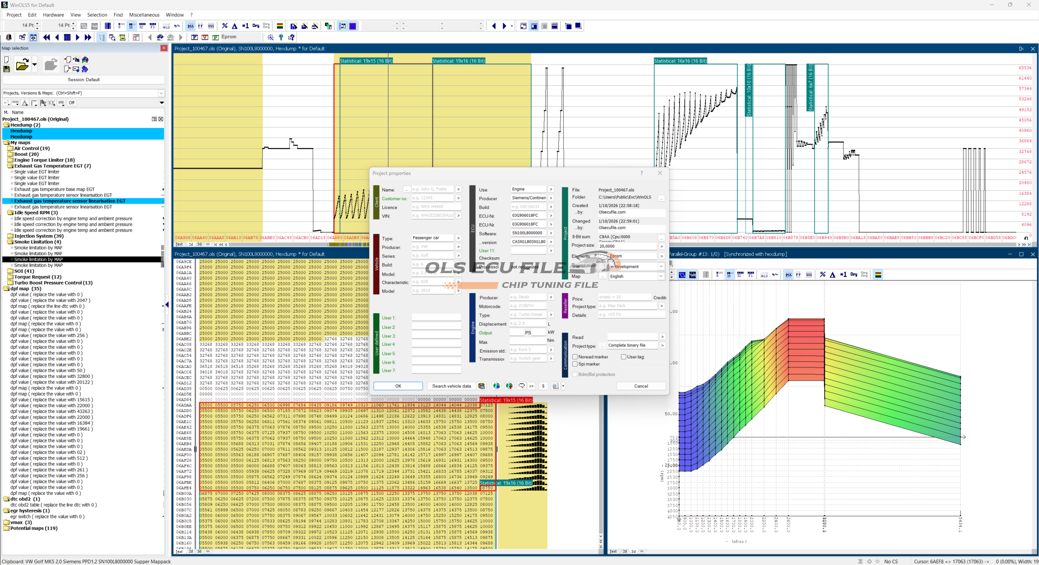The height and width of the screenshot is (565, 1039).
Task: Click the 16-bit display mode icon
Action: [131, 26]
